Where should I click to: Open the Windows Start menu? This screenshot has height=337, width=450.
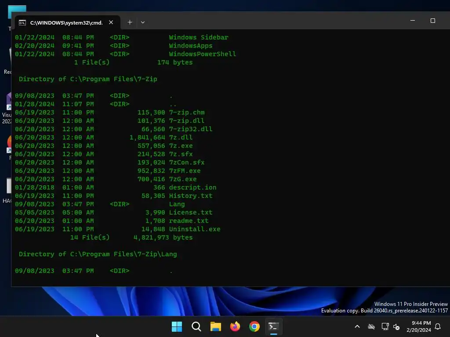tap(177, 326)
